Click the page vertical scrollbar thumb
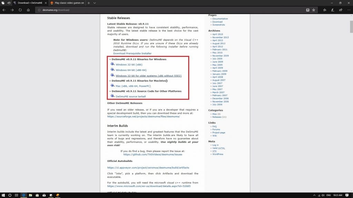Viewport: 353px width, 198px height. click(351, 27)
